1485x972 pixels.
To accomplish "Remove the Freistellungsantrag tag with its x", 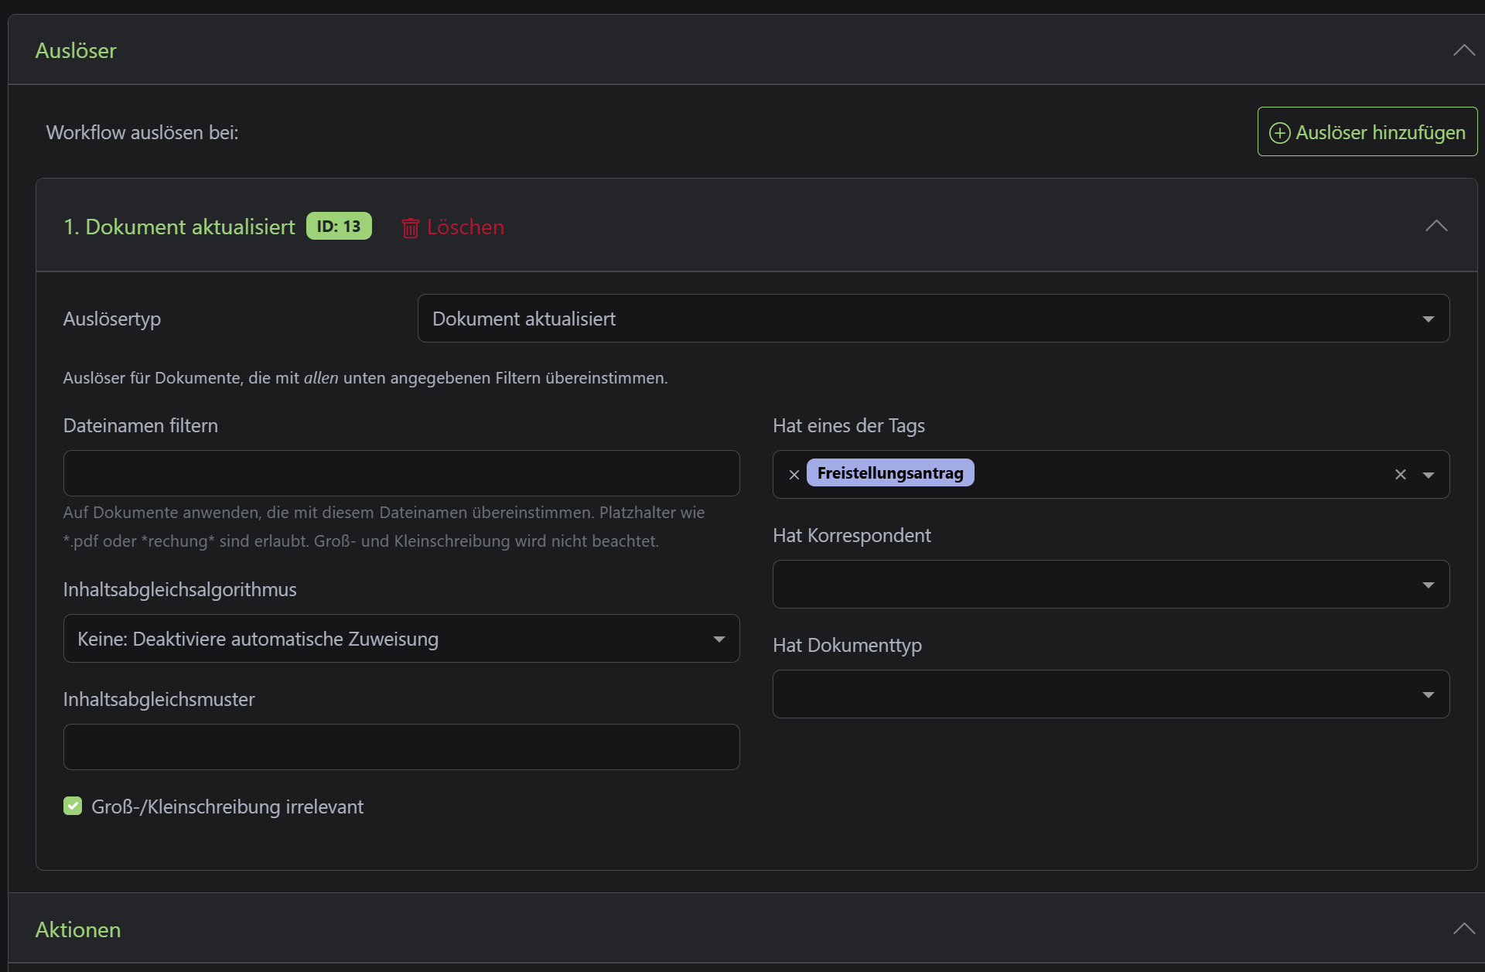I will coord(794,475).
